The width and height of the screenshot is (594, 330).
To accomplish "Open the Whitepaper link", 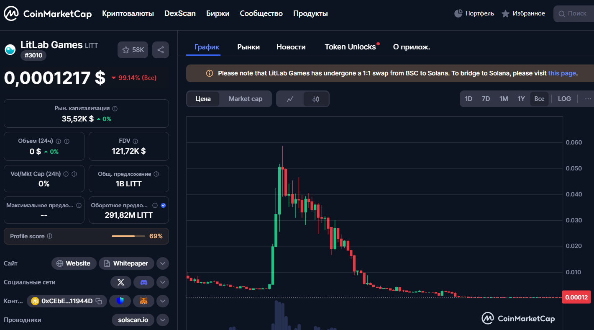I will pyautogui.click(x=126, y=263).
